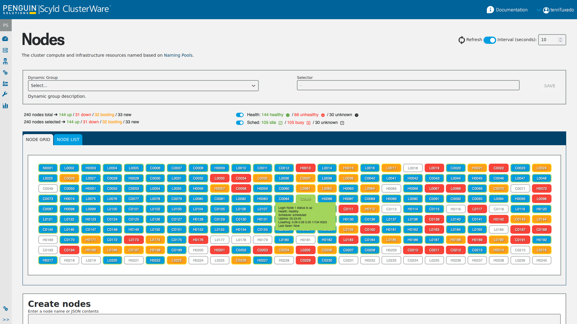Switch to the NODE LIST tab
Viewport: 577px width, 324px height.
tap(68, 140)
